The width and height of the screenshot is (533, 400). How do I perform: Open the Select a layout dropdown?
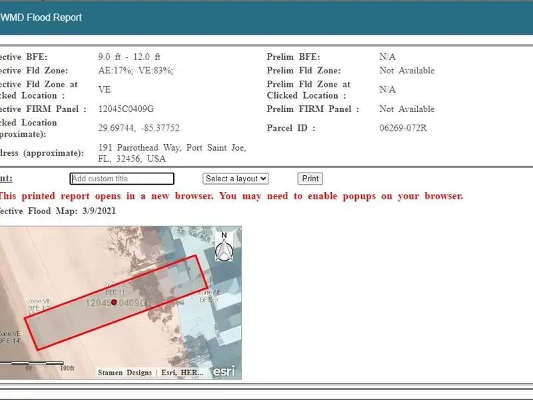pos(235,179)
